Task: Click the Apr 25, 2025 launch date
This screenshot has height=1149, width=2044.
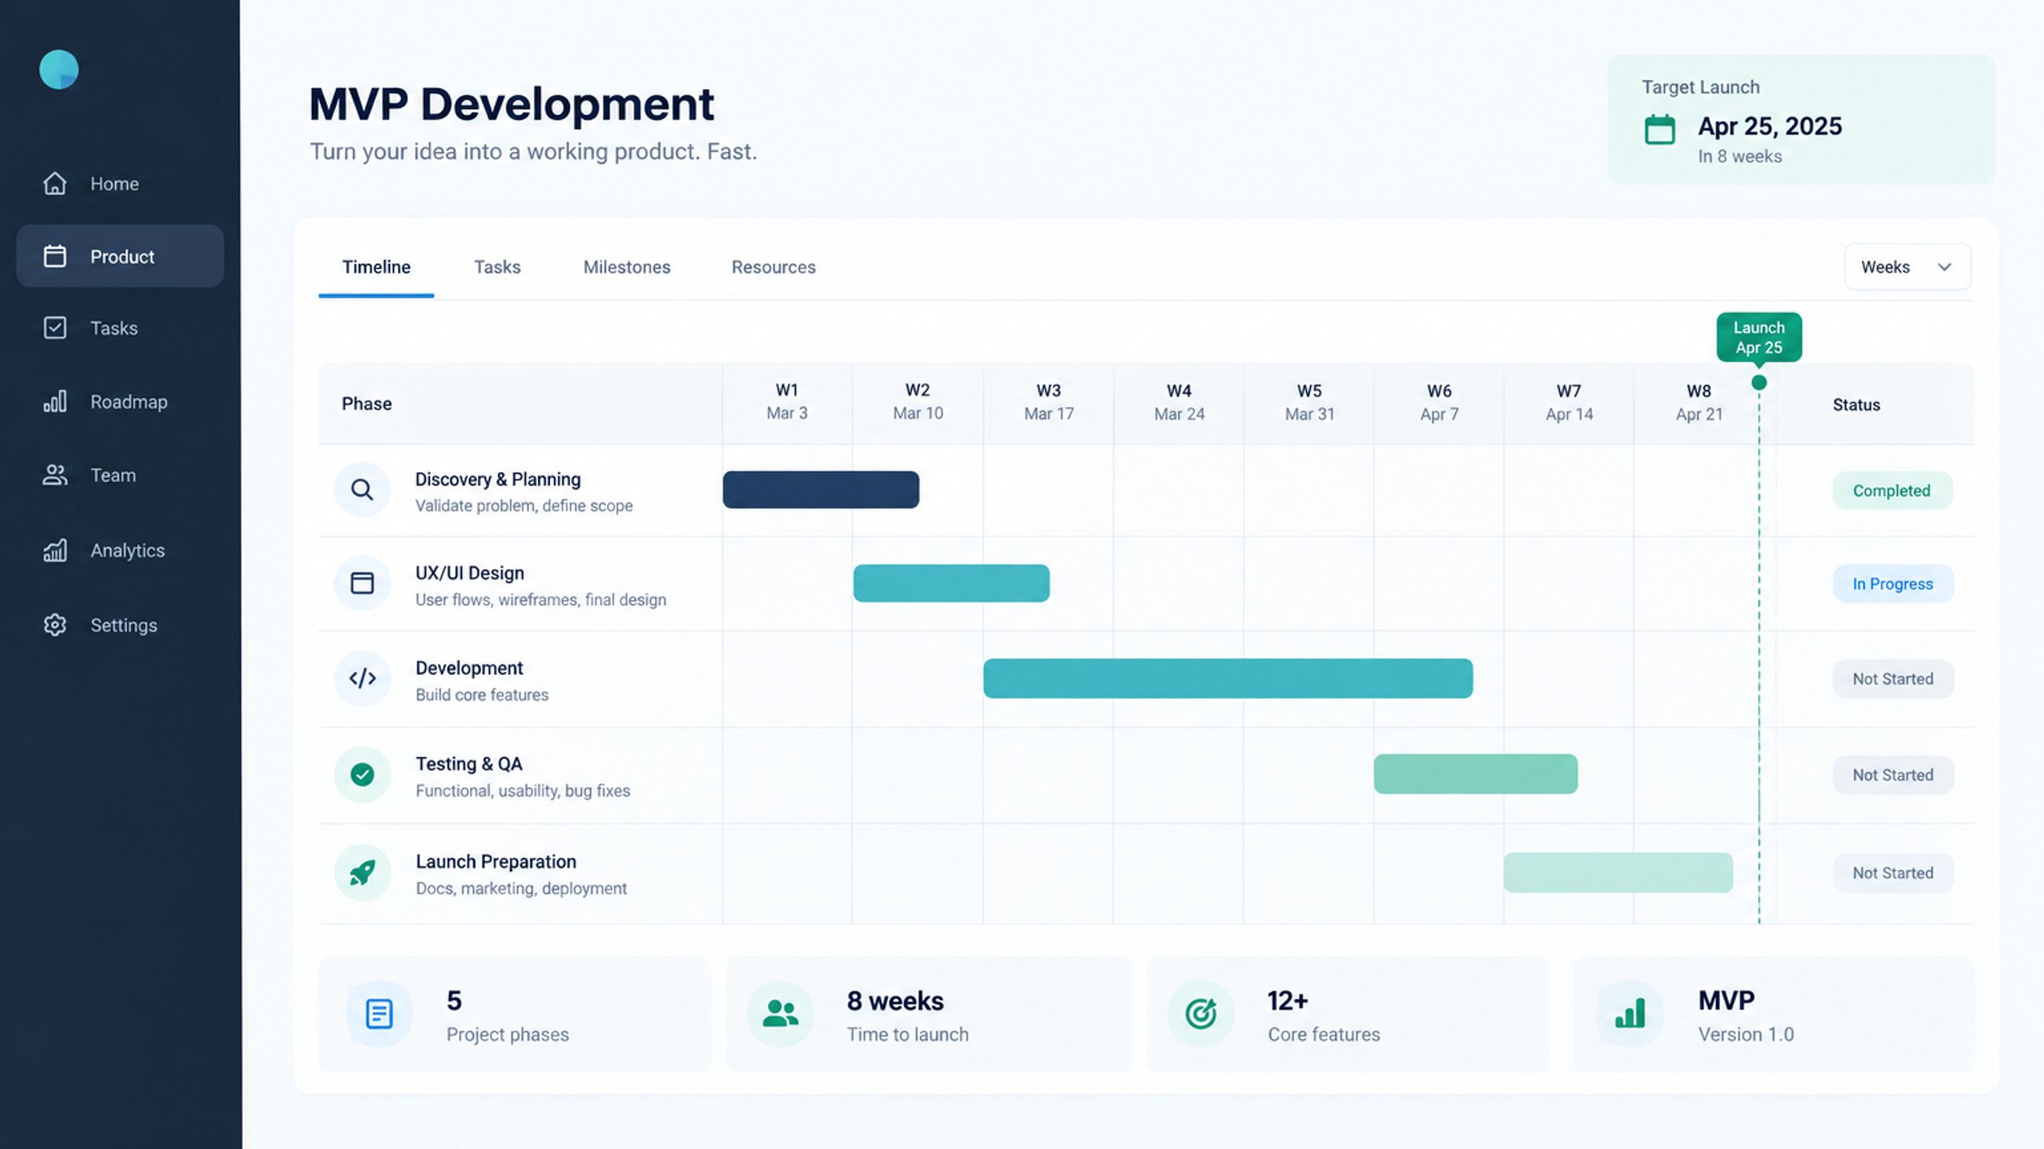Action: click(1769, 126)
